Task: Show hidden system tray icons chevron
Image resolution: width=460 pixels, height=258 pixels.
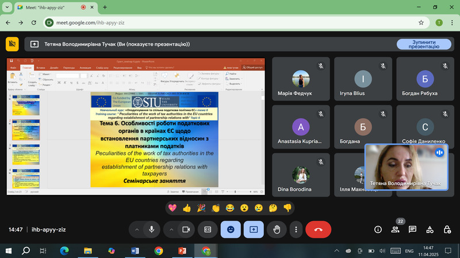Action: (x=337, y=251)
